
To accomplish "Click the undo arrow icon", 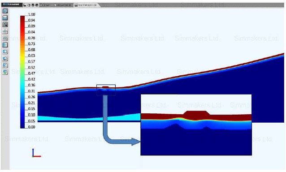I will [x=33, y=5].
